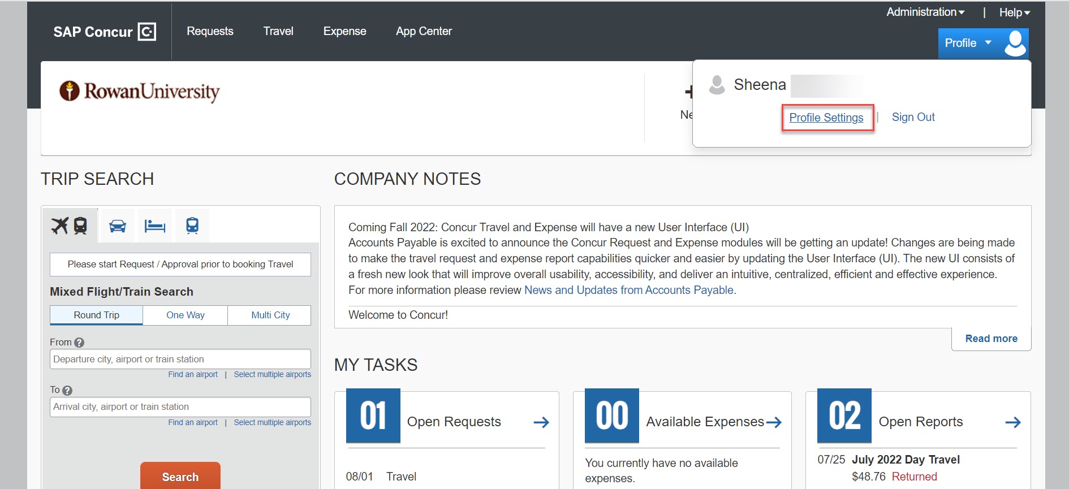Open the Administration dropdown menu
The height and width of the screenshot is (489, 1069).
tap(925, 12)
